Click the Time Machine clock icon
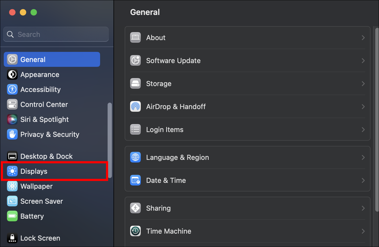 135,231
